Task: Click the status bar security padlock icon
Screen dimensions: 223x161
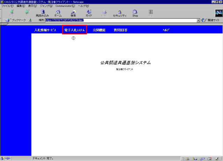Action: point(2,159)
